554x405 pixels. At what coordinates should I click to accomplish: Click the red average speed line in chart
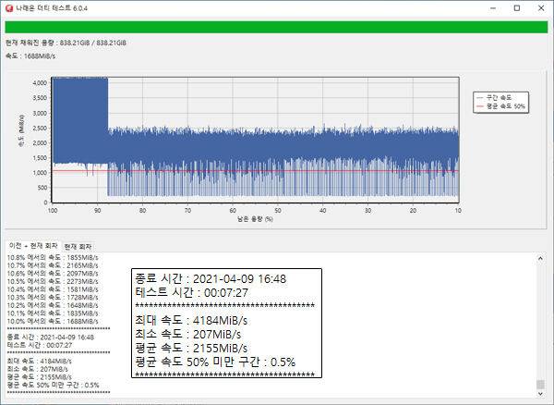pos(277,170)
